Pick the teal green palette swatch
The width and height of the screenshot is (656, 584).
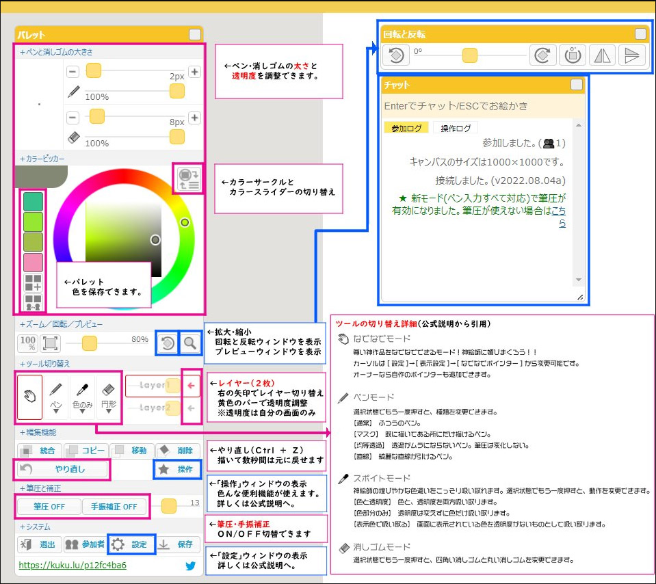(x=33, y=202)
